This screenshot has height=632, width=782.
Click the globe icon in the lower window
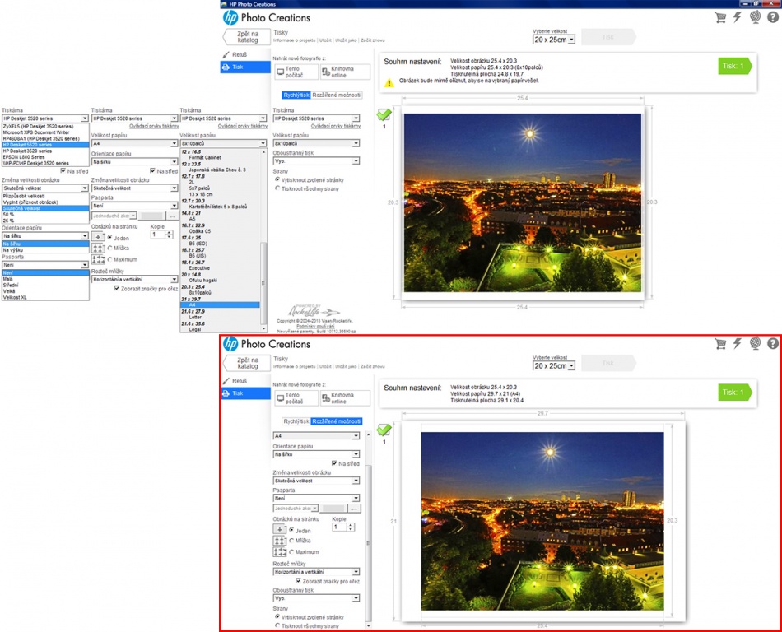click(755, 343)
